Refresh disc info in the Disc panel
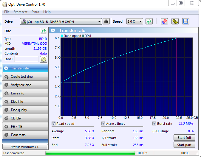Screen dimensions: 201x157 tap(44, 31)
